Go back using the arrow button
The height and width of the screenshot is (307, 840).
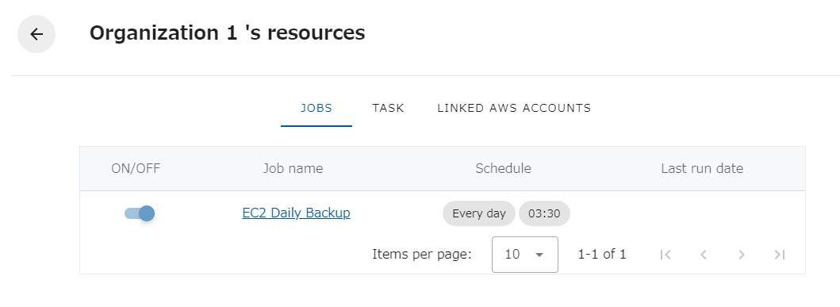click(36, 34)
